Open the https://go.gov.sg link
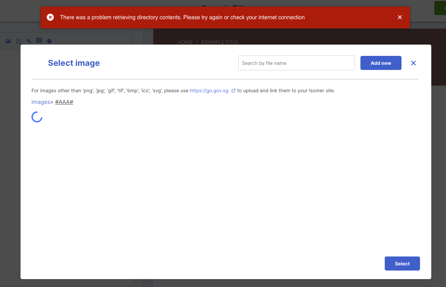The width and height of the screenshot is (446, 287). click(209, 91)
